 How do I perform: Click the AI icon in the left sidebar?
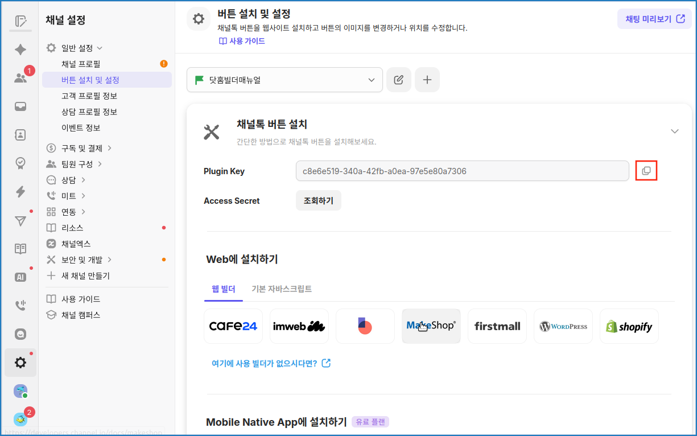[x=20, y=277]
